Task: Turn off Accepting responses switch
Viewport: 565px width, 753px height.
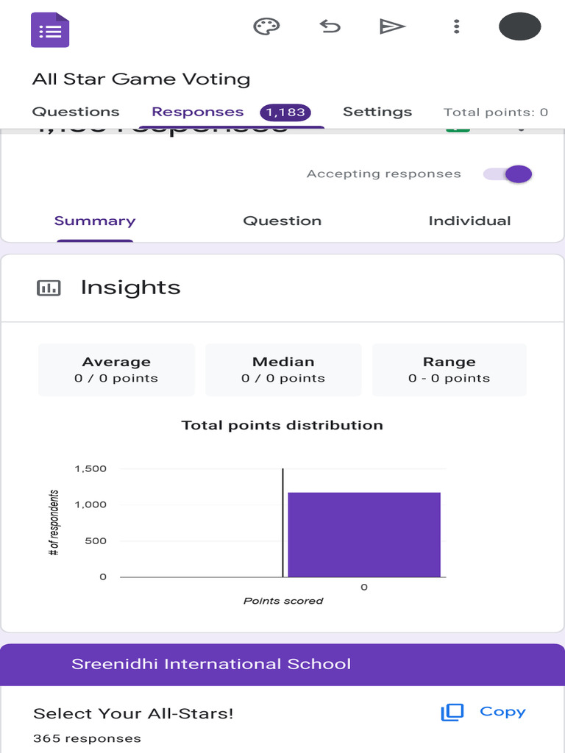Action: [x=508, y=174]
